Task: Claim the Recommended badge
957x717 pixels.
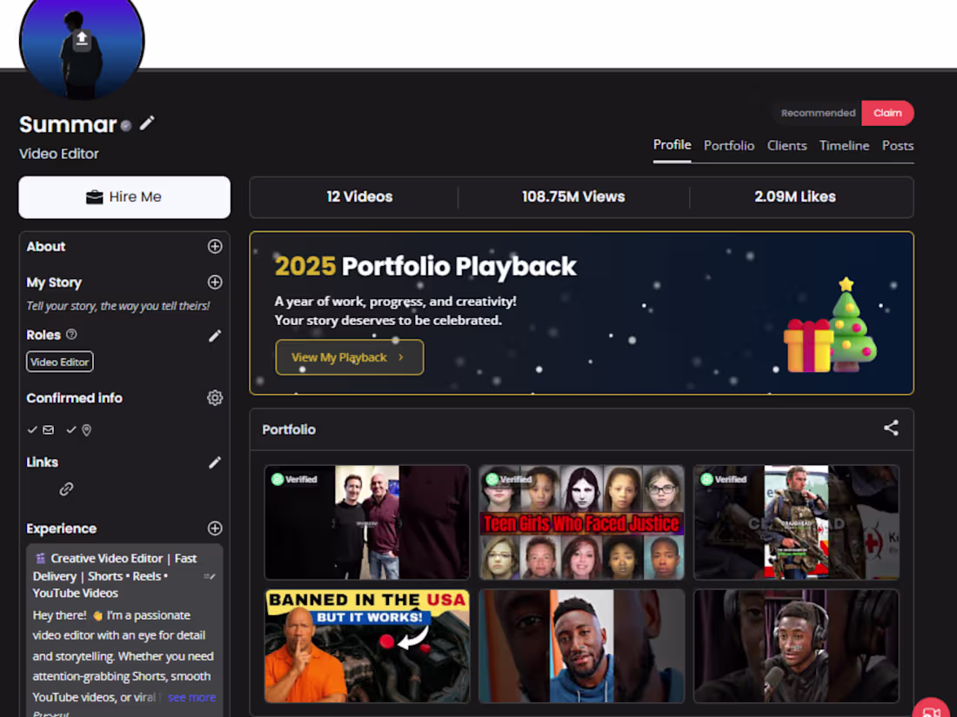Action: 887,113
